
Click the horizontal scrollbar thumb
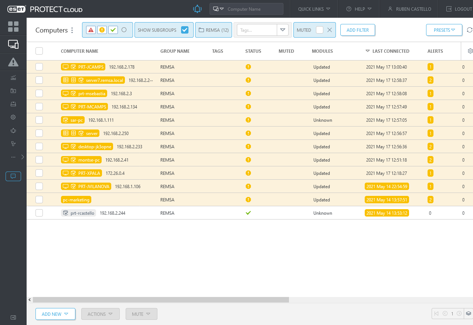[x=161, y=300]
